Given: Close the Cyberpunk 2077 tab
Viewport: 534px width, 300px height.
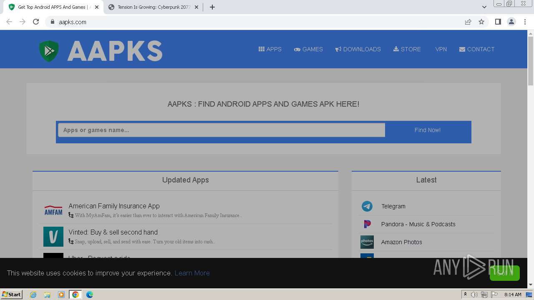Looking at the screenshot, I should click(x=196, y=7).
